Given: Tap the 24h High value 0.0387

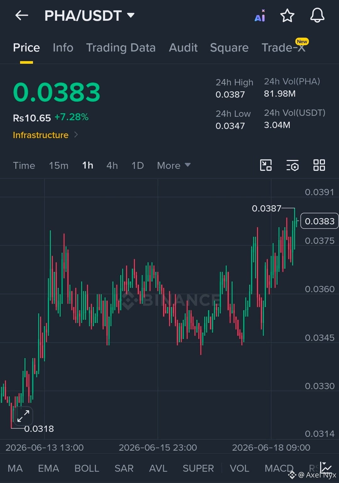Looking at the screenshot, I should click(230, 94).
